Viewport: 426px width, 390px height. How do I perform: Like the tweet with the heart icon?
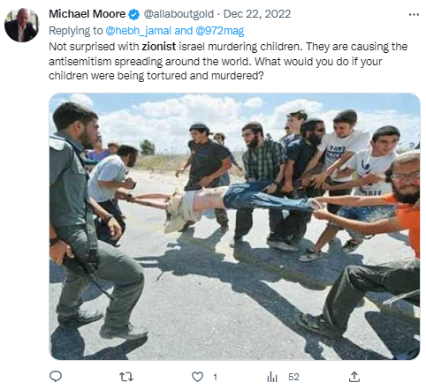[197, 377]
